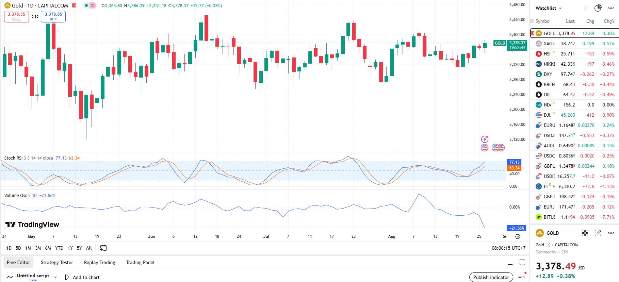The height and width of the screenshot is (282, 619).
Task: Maximize the Pine Editor panel
Action: (522, 262)
